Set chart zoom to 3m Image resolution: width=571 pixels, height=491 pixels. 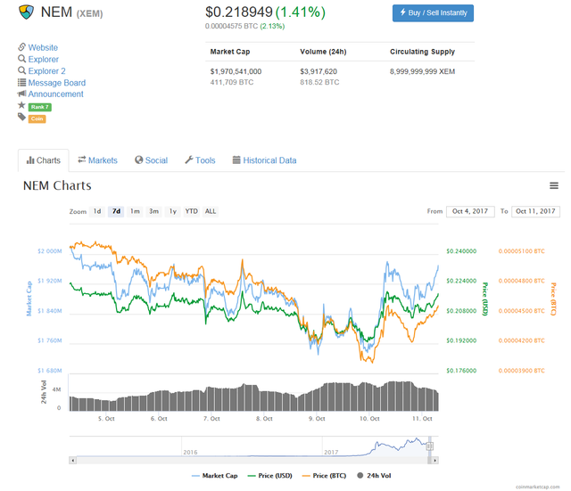[154, 211]
